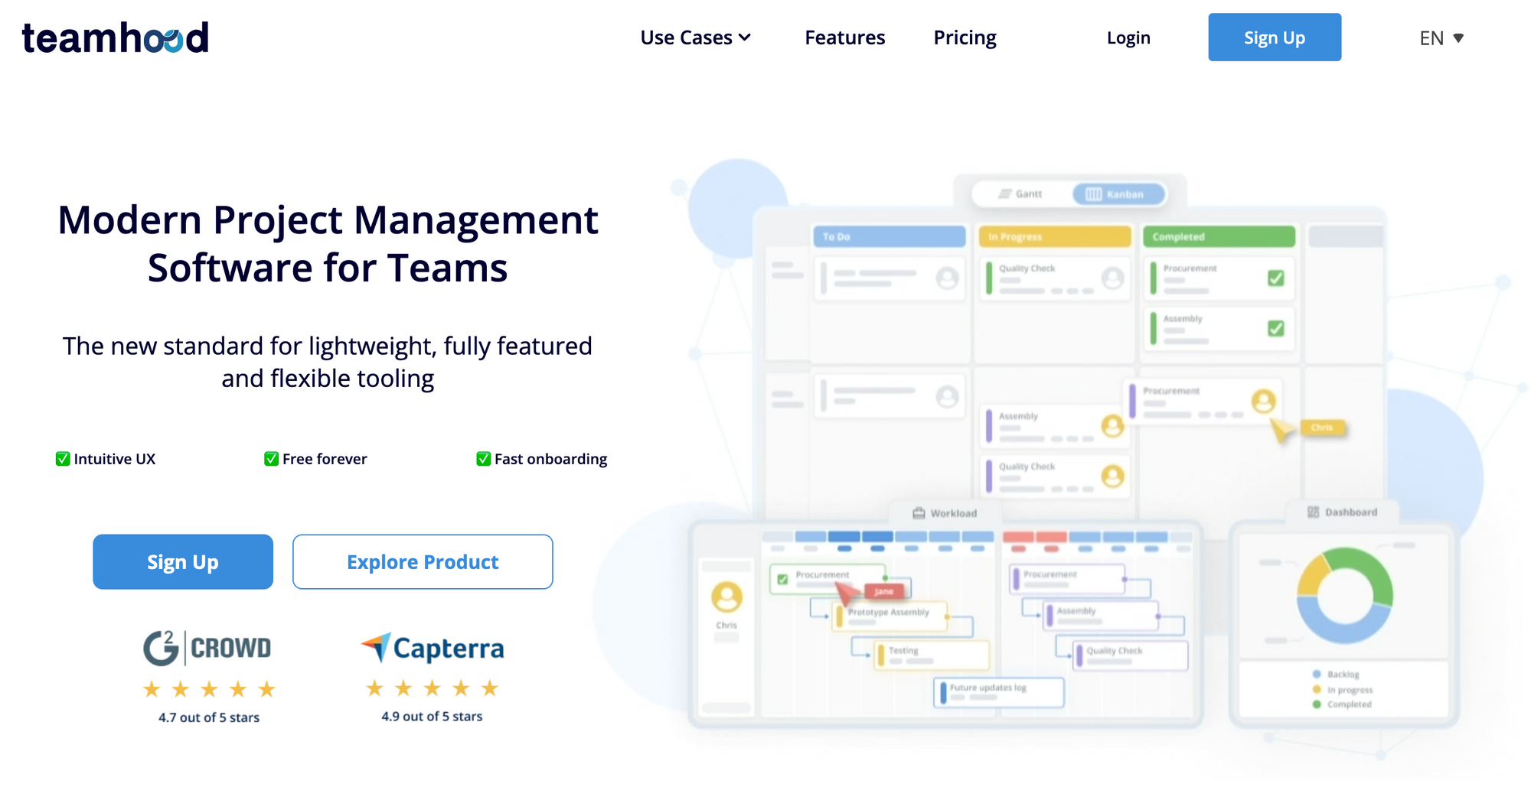Viewport: 1531px width, 787px height.
Task: Open the EN language dropdown
Action: (x=1441, y=38)
